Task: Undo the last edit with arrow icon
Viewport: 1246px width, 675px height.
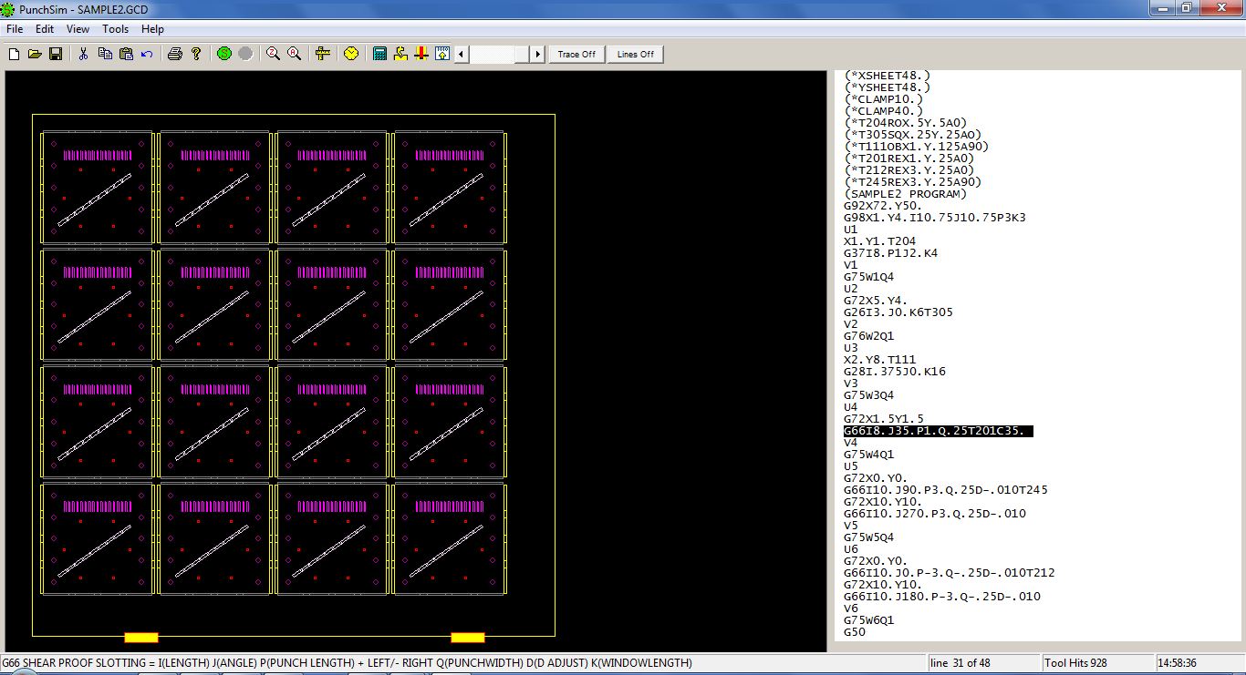Action: [x=147, y=55]
